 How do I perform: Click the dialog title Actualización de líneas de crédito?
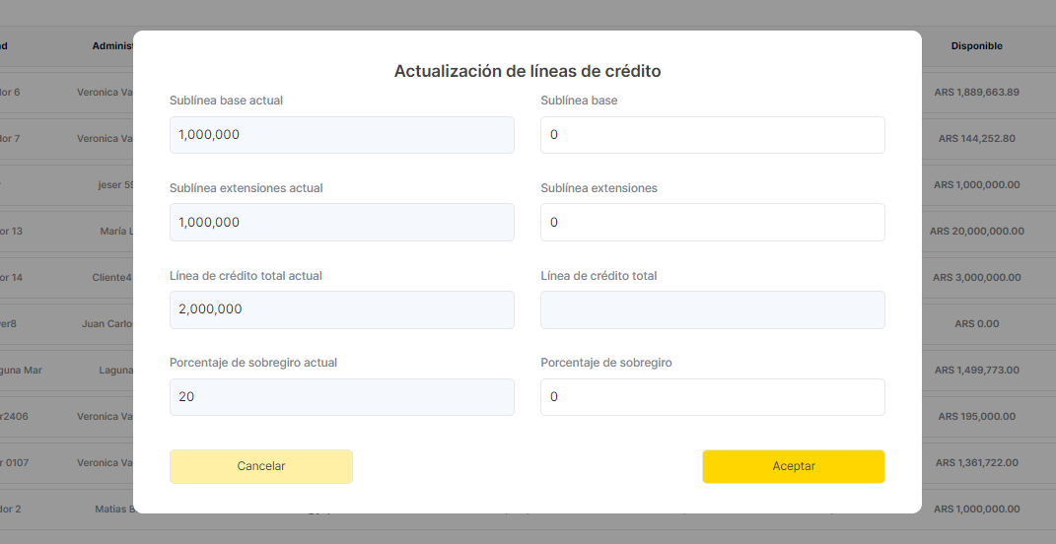click(x=528, y=71)
